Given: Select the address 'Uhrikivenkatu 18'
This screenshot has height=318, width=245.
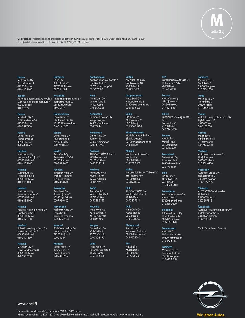Looking at the screenshot, I should 63,120.
